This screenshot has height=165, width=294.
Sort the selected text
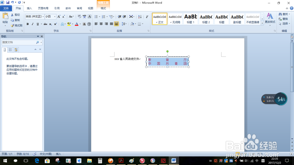tap(140, 17)
